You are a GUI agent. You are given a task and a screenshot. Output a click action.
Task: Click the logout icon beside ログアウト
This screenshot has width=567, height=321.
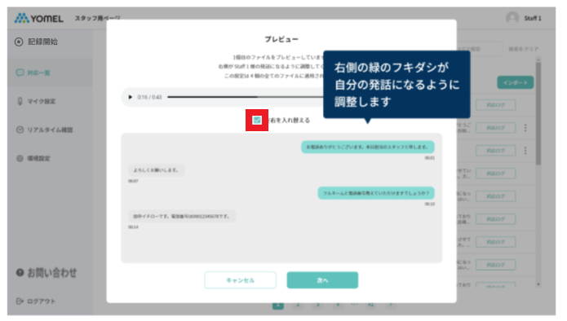click(20, 301)
